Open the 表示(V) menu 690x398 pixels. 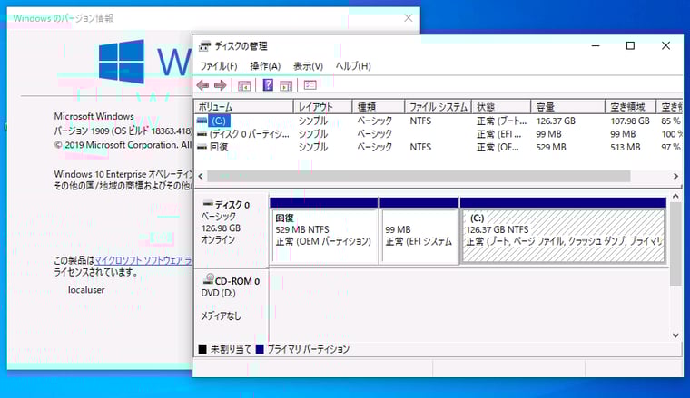[308, 66]
